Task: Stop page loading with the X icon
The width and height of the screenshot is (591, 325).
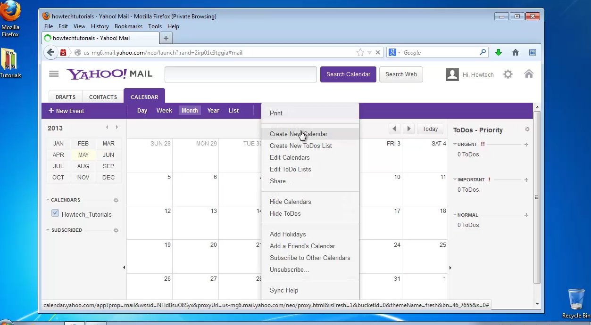Action: (x=377, y=52)
